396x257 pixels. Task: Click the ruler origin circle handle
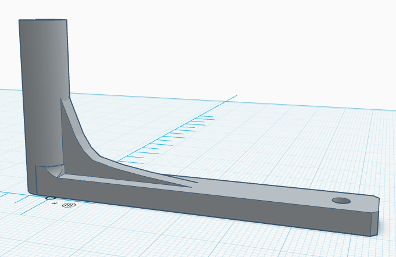point(51,198)
